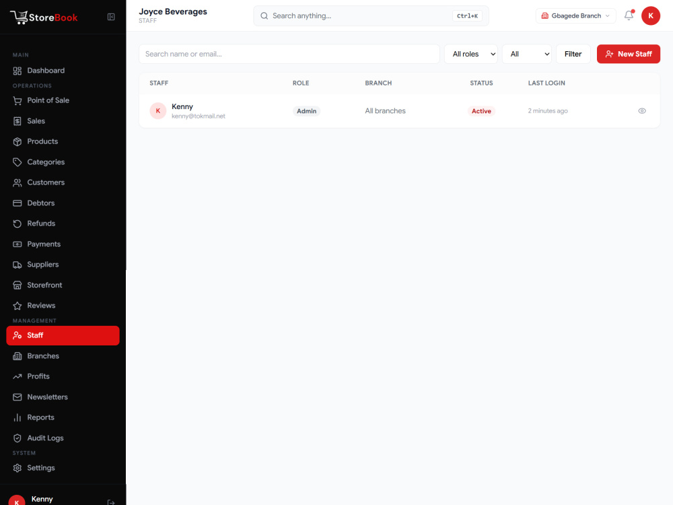
Task: Click the Refunds circular arrow icon
Action: (17, 224)
